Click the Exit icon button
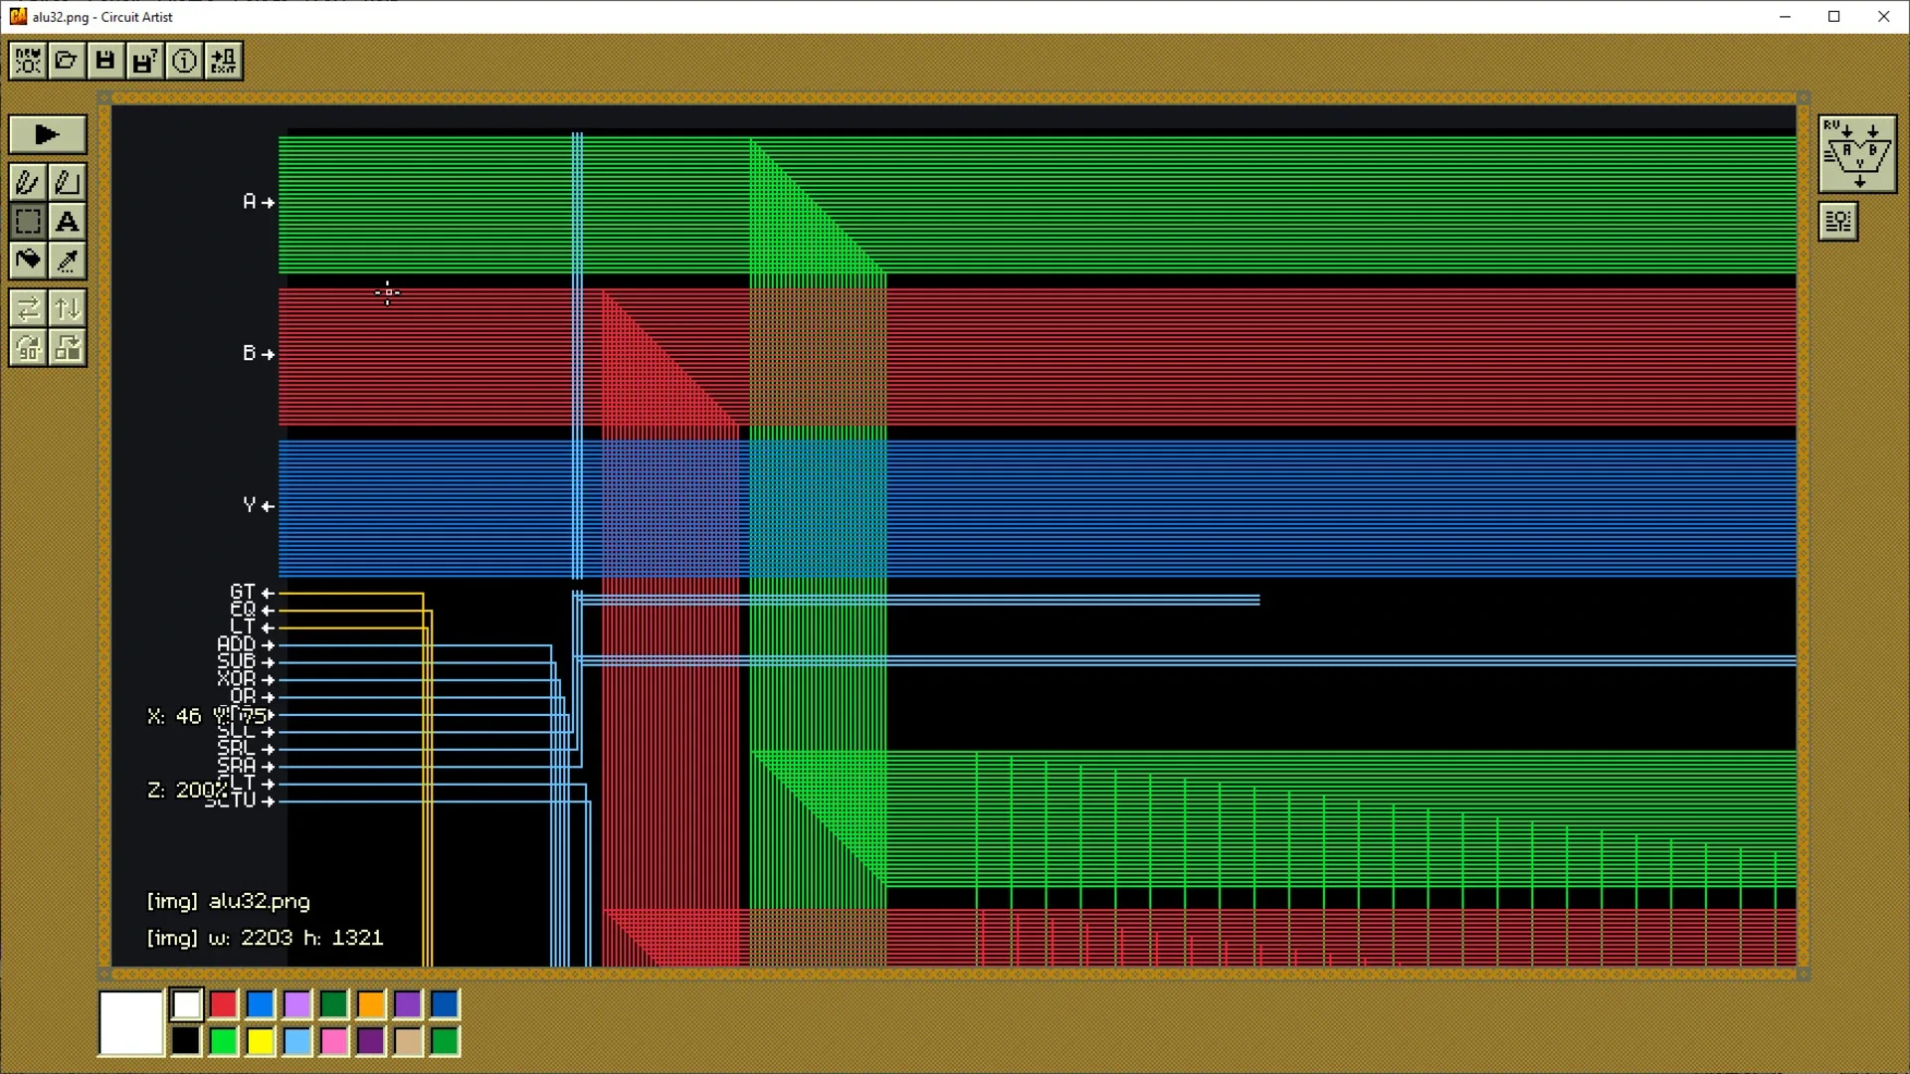Viewport: 1910px width, 1074px height. point(224,61)
